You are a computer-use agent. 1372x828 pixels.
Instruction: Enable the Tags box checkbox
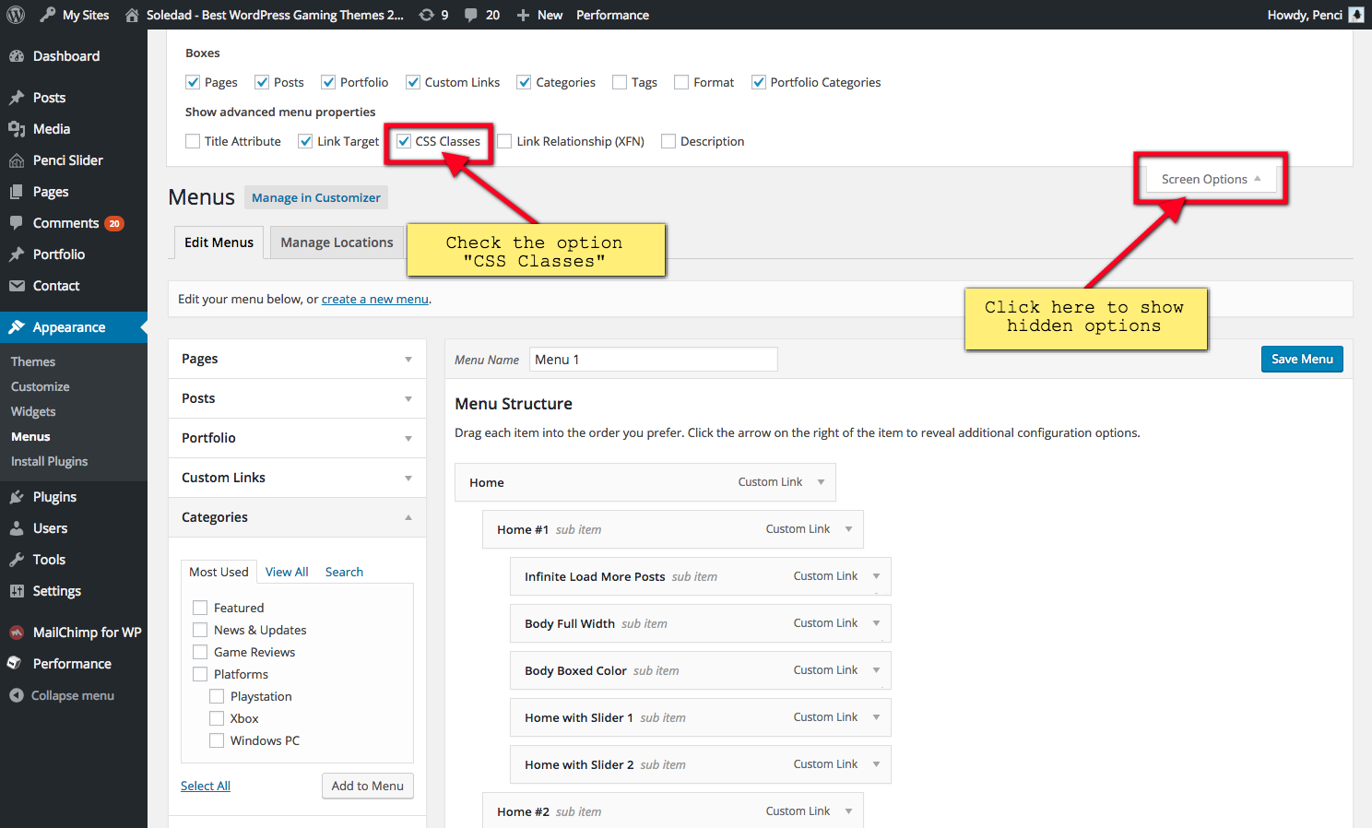pos(620,82)
